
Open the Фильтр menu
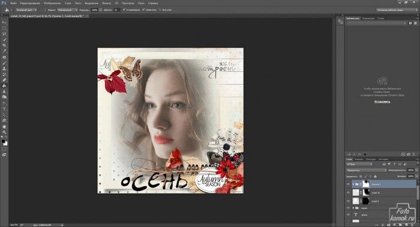106,3
